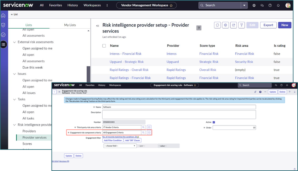Click the shield icon in the left sidebar
Screen dimensions: 298x171
pos(3,25)
